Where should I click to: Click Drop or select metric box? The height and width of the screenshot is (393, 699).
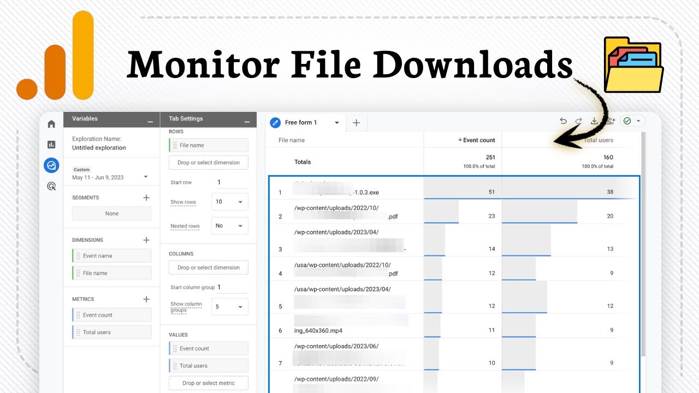point(209,383)
